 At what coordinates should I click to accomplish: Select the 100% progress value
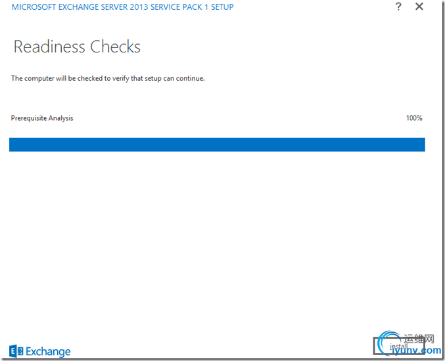click(x=414, y=118)
